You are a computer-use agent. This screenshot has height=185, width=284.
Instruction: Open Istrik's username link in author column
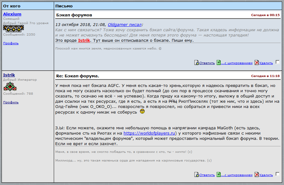9,75
